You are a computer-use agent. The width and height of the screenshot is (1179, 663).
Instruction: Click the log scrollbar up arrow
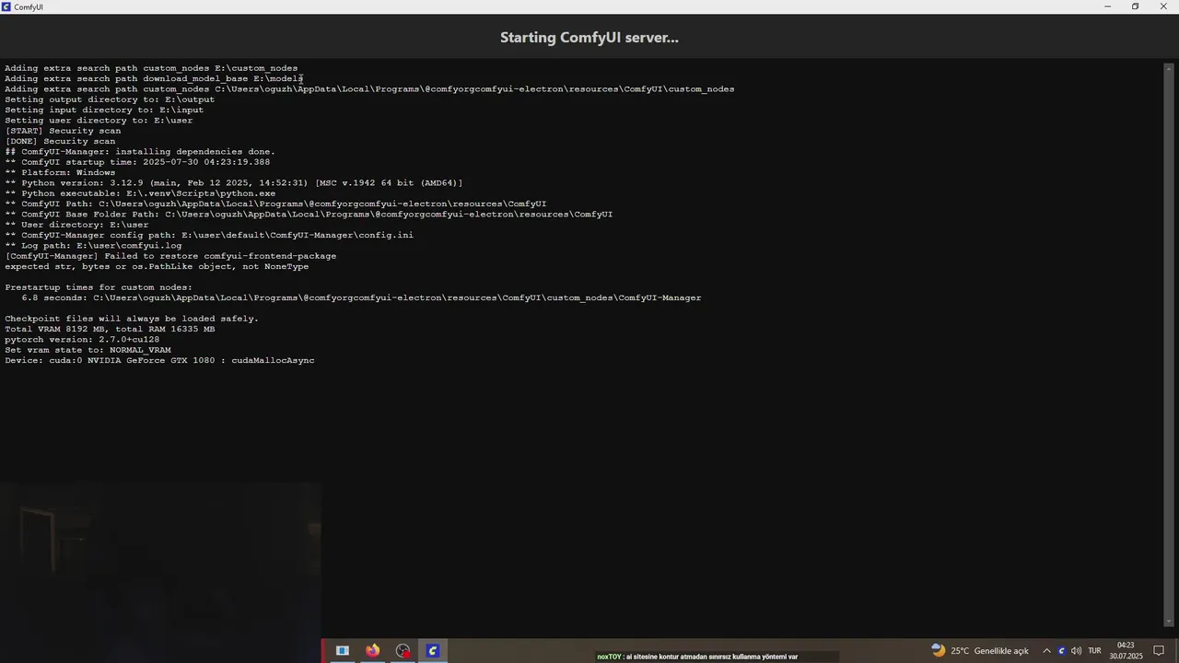(x=1170, y=68)
